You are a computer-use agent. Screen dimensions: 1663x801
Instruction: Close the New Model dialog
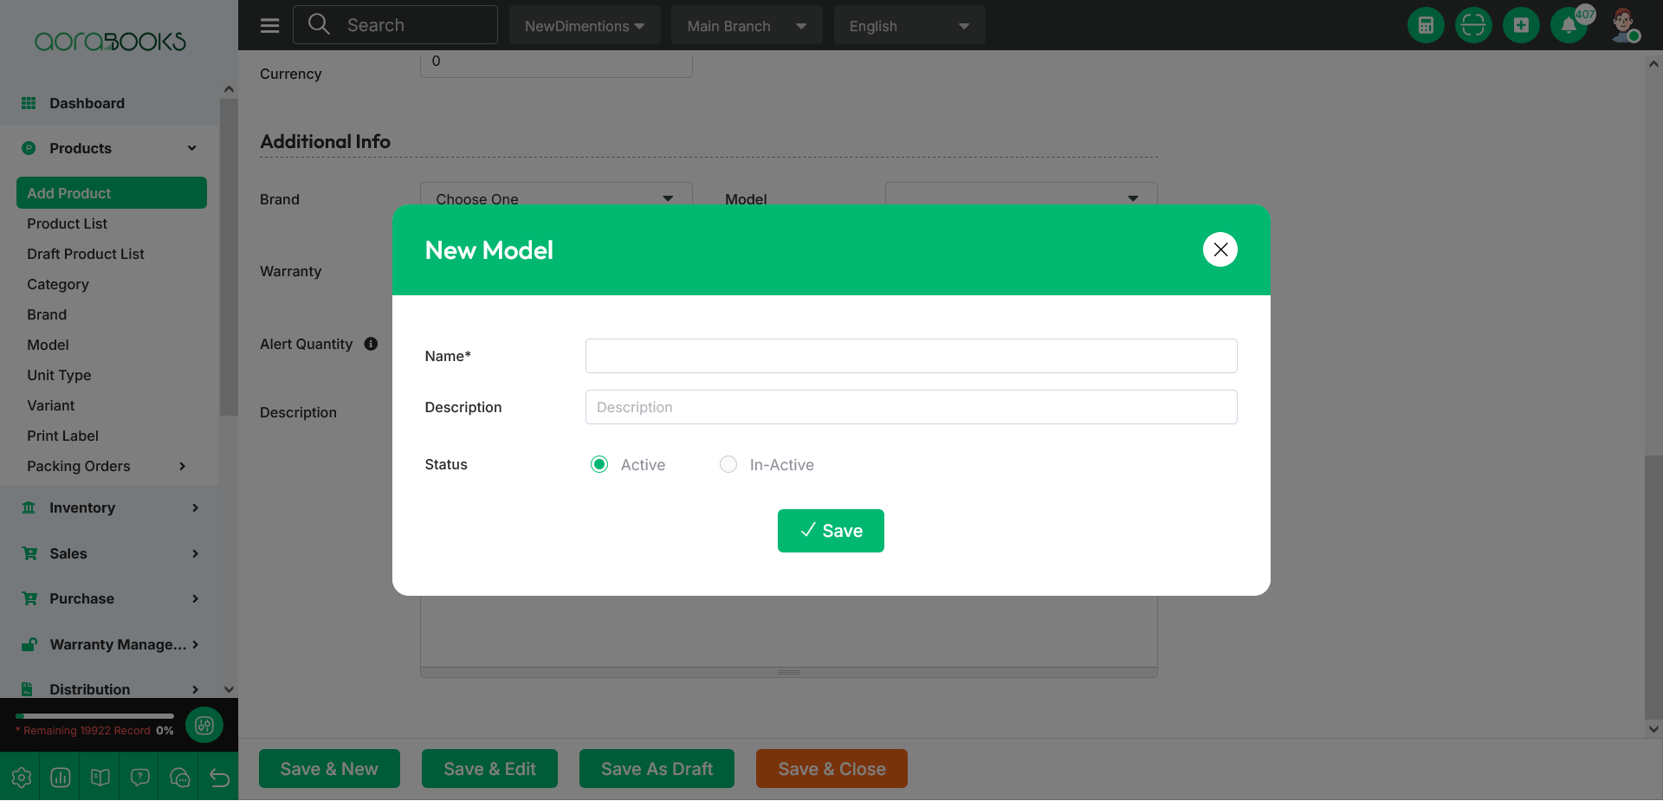point(1220,249)
